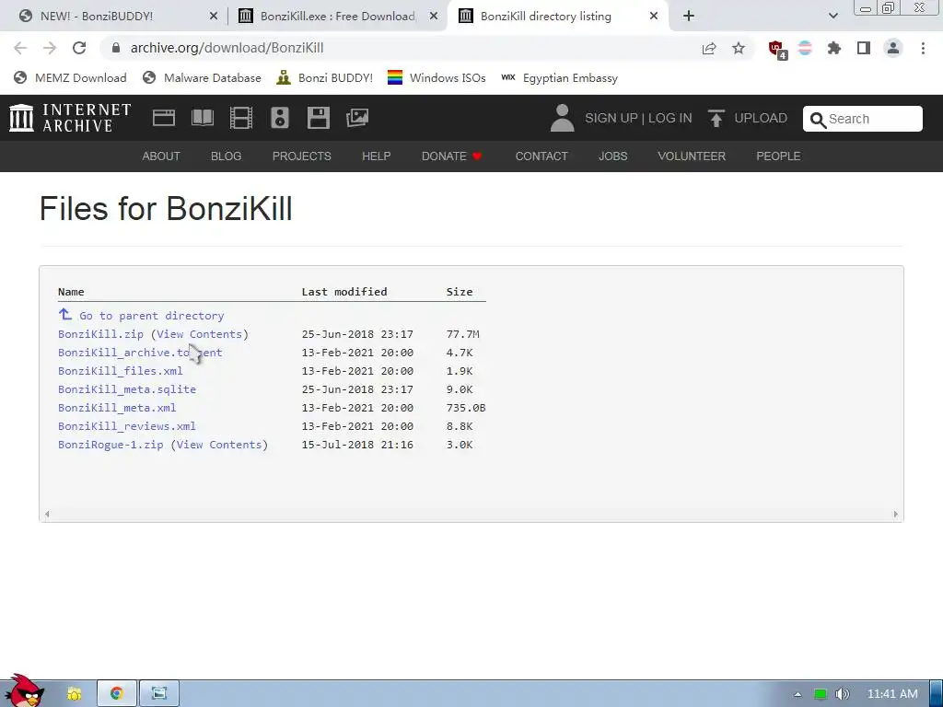This screenshot has width=943, height=707.
Task: Open the HELP nav link
Action: pyautogui.click(x=377, y=156)
